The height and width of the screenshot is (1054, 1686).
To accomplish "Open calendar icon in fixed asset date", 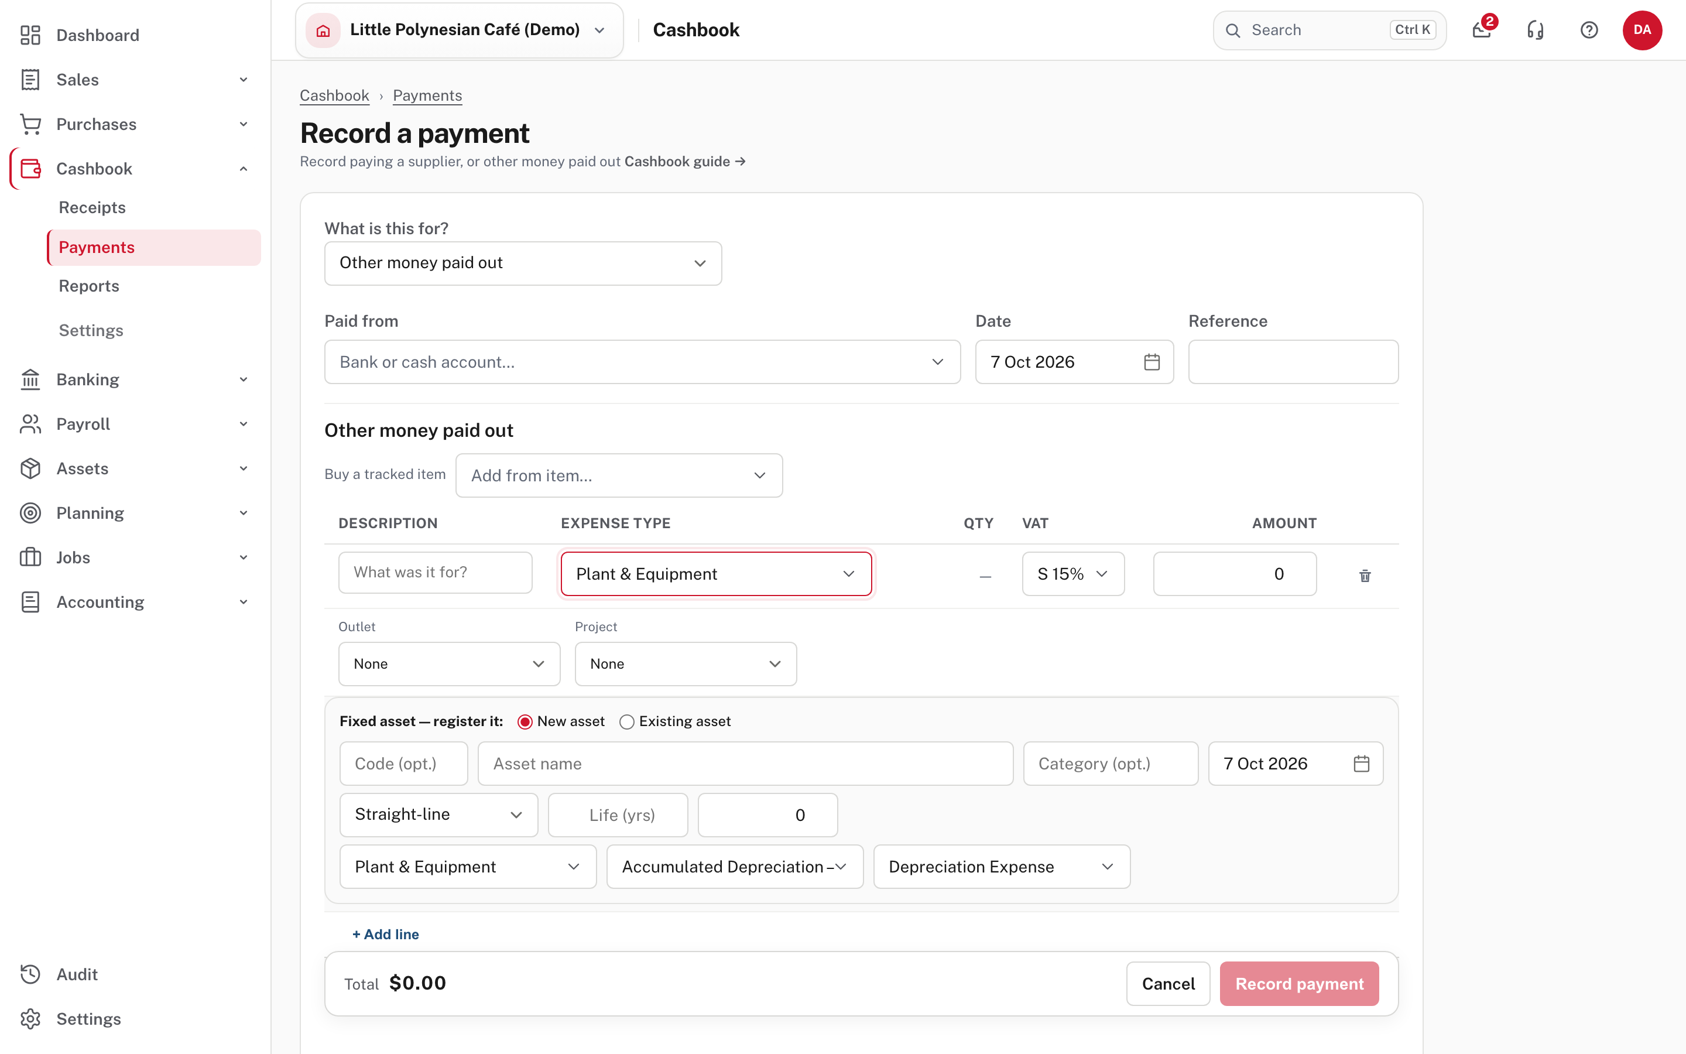I will click(x=1361, y=764).
